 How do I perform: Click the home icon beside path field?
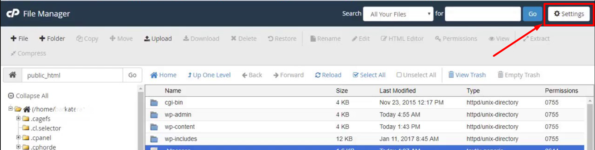pyautogui.click(x=13, y=75)
